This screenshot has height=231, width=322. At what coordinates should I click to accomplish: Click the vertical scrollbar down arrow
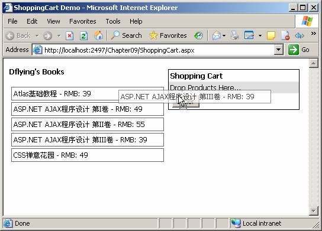[x=314, y=211]
